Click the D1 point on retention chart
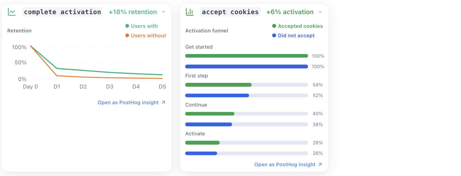The width and height of the screenshot is (461, 176). coord(57,68)
